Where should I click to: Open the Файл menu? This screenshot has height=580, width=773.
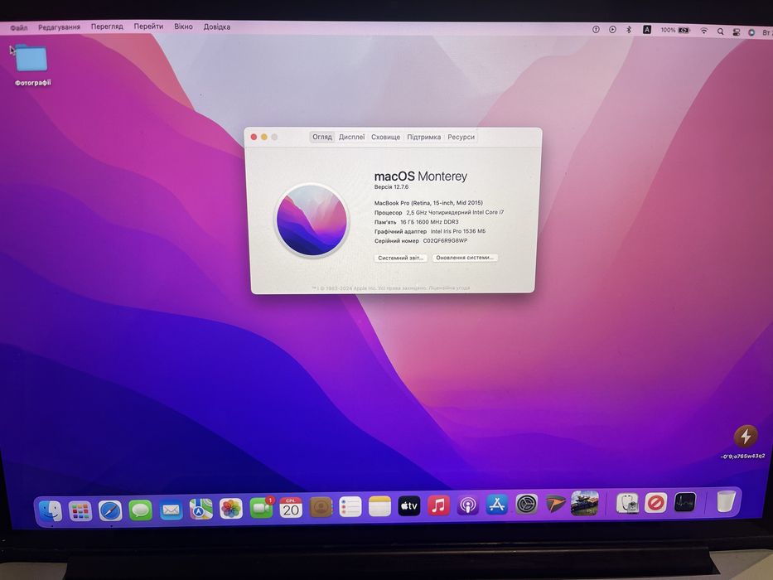pos(19,27)
